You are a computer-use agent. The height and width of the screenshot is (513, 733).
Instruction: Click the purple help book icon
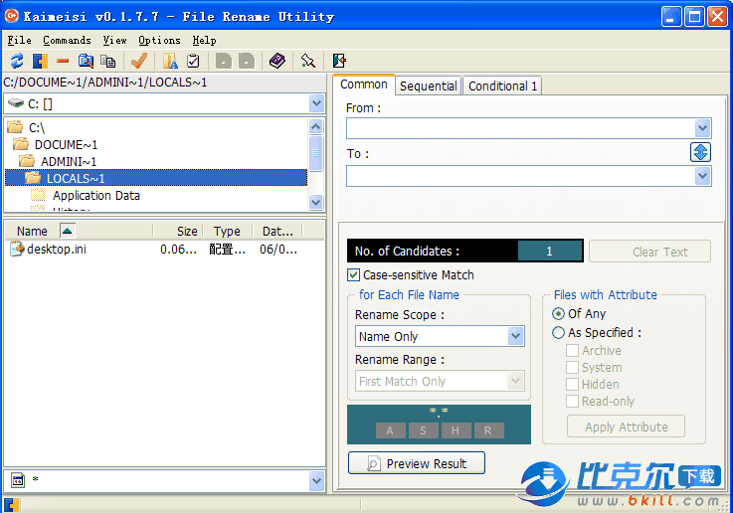pyautogui.click(x=276, y=62)
